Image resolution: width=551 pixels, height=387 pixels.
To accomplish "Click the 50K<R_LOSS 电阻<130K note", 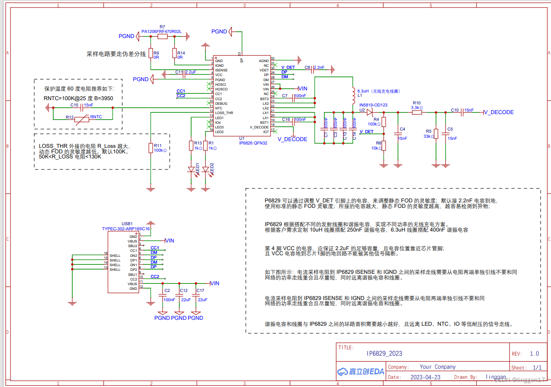I will [70, 157].
